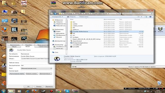Select the Steam_2013 mdmp dump file

(x=87, y=39)
